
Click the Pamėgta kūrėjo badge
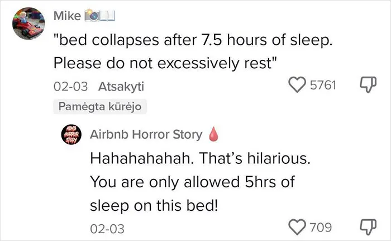[x=100, y=107]
